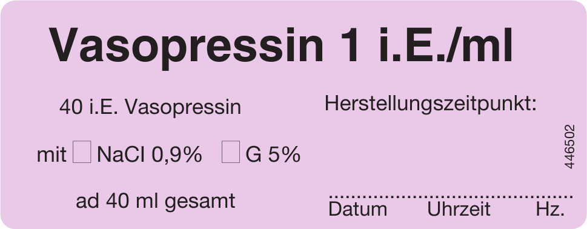587x229 pixels.
Task: Click the 'G 5%' label text
Action: click(x=273, y=154)
